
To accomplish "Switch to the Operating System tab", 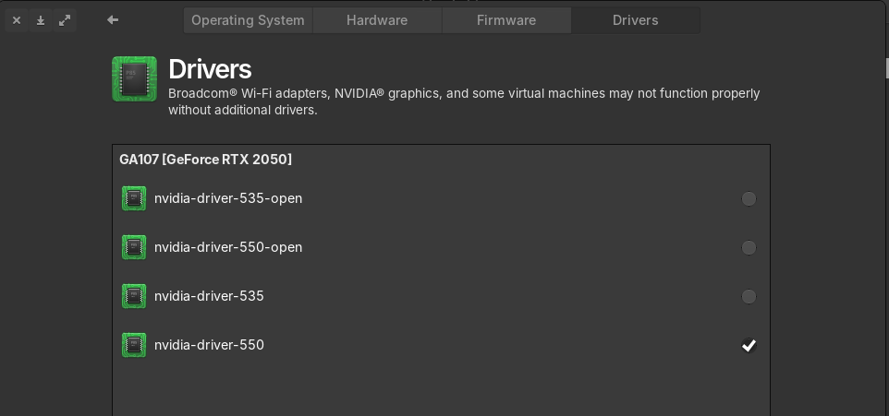I will point(248,20).
